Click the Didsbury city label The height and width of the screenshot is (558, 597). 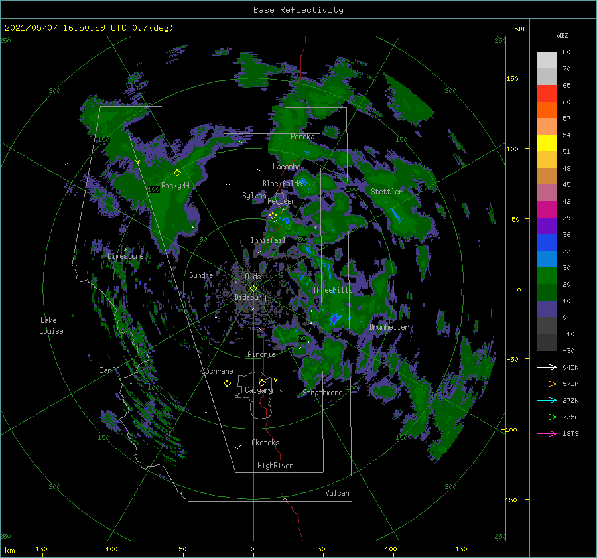tap(250, 297)
